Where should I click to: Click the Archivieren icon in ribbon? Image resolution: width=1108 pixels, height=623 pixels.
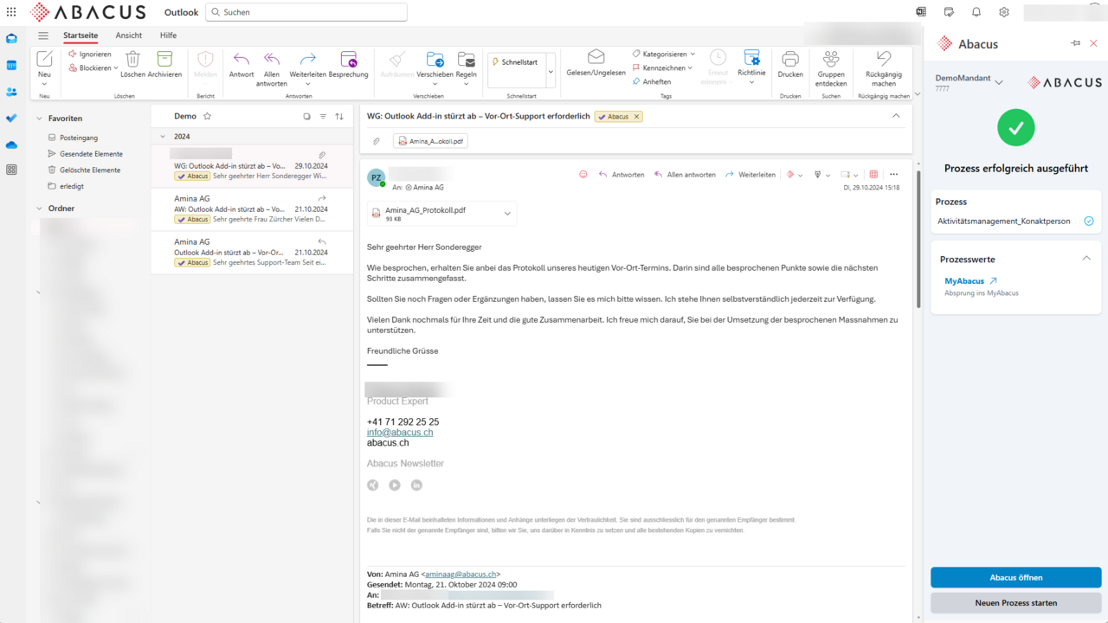coord(164,60)
